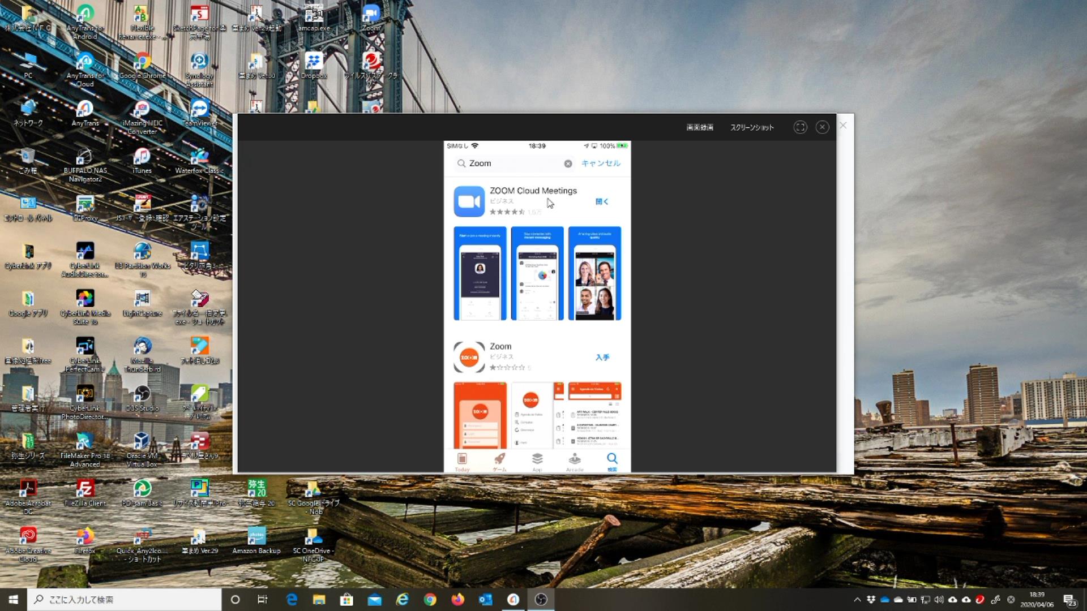
Task: Open the ごみ箱 recycle bin icon
Action: tap(28, 160)
